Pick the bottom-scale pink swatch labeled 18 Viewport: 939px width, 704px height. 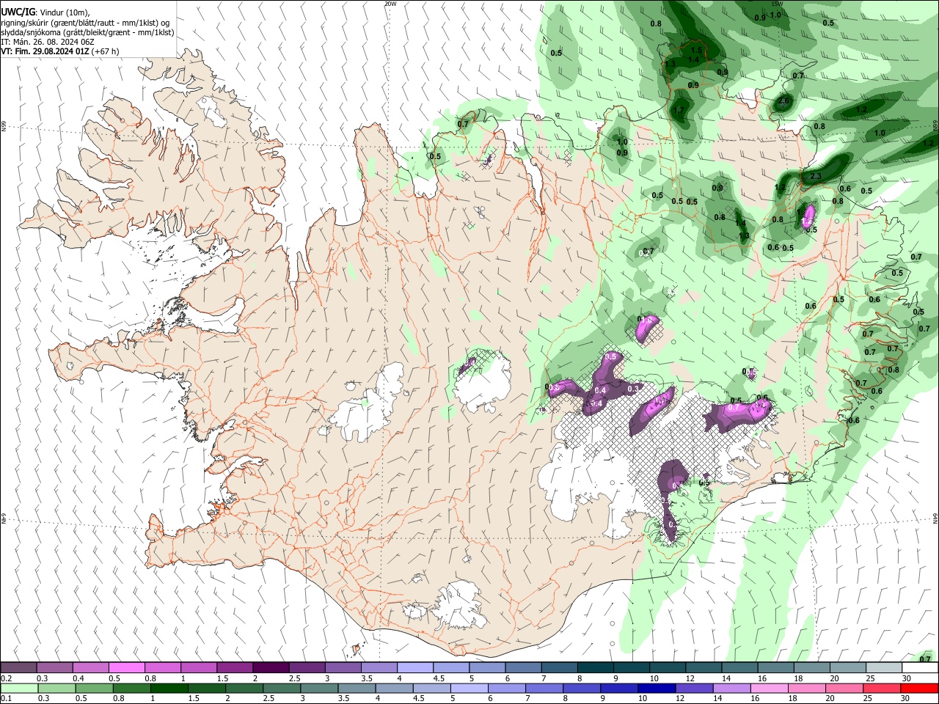point(805,688)
